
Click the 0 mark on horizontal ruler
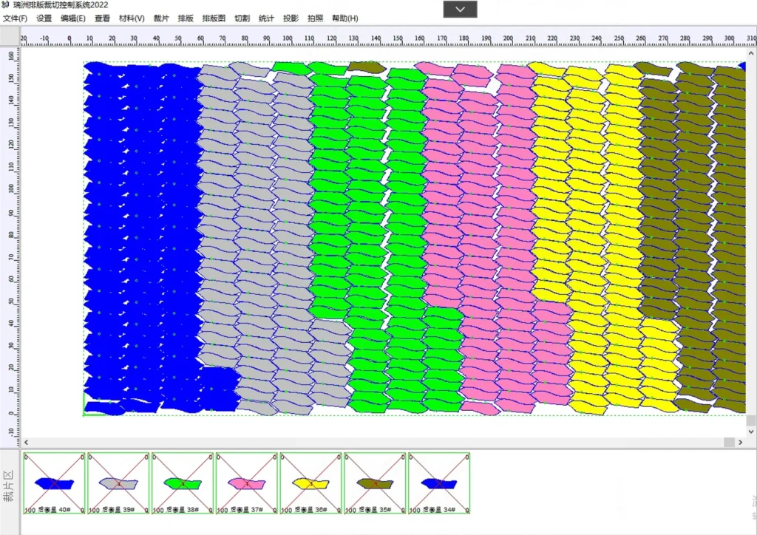[69, 38]
